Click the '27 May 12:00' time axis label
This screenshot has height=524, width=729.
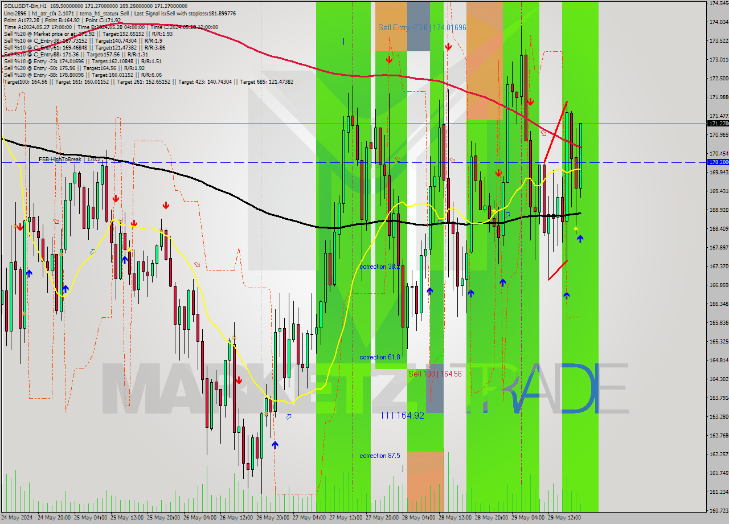click(345, 518)
